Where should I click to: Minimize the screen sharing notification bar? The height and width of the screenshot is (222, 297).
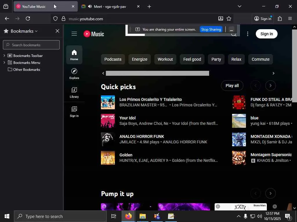(231, 30)
